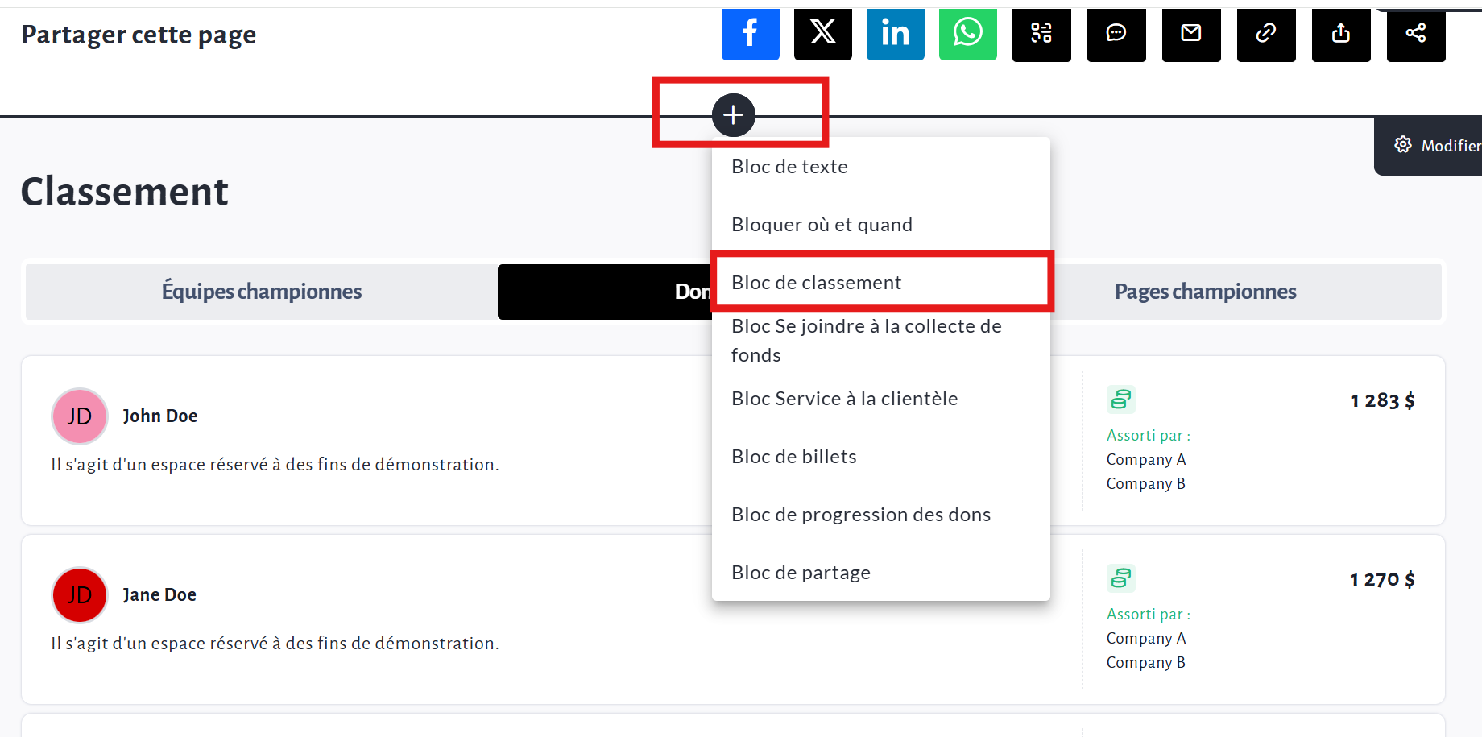Click the plus add-block button
This screenshot has height=737, width=1482.
point(733,115)
